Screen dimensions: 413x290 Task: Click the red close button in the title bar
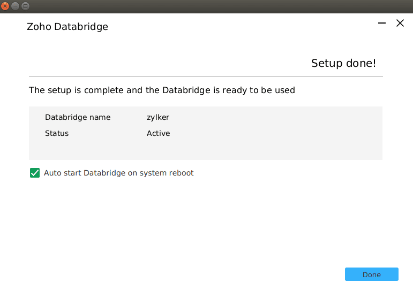(x=6, y=6)
